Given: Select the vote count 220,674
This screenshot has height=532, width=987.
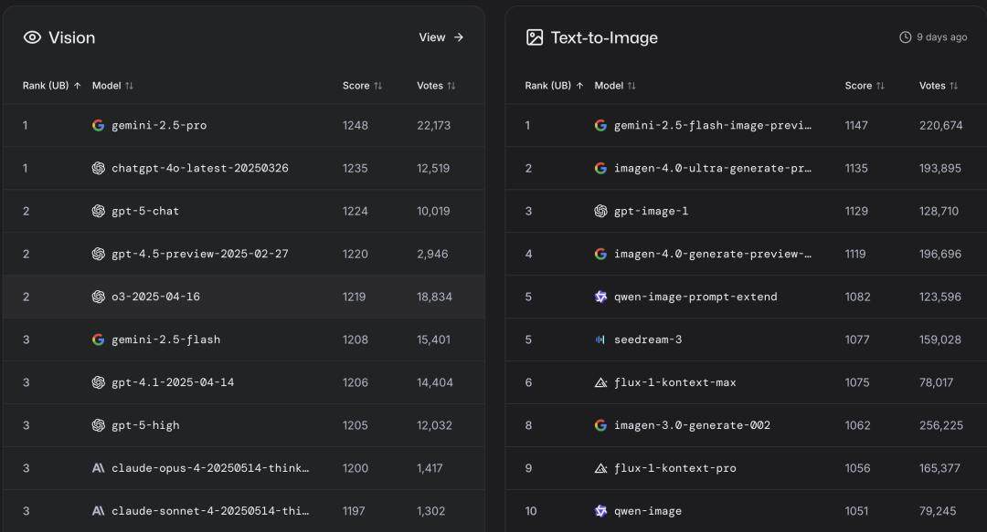Looking at the screenshot, I should (940, 125).
